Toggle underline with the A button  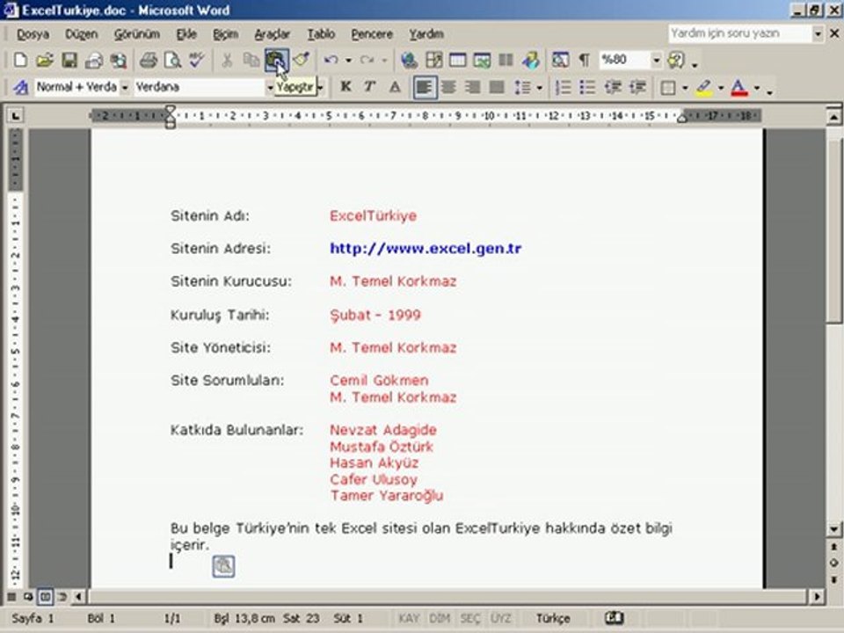[395, 87]
